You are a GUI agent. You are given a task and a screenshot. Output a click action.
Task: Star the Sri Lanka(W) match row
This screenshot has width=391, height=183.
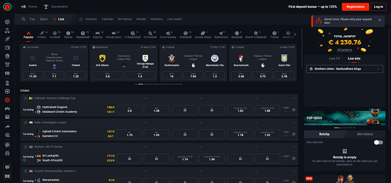[x=294, y=158]
